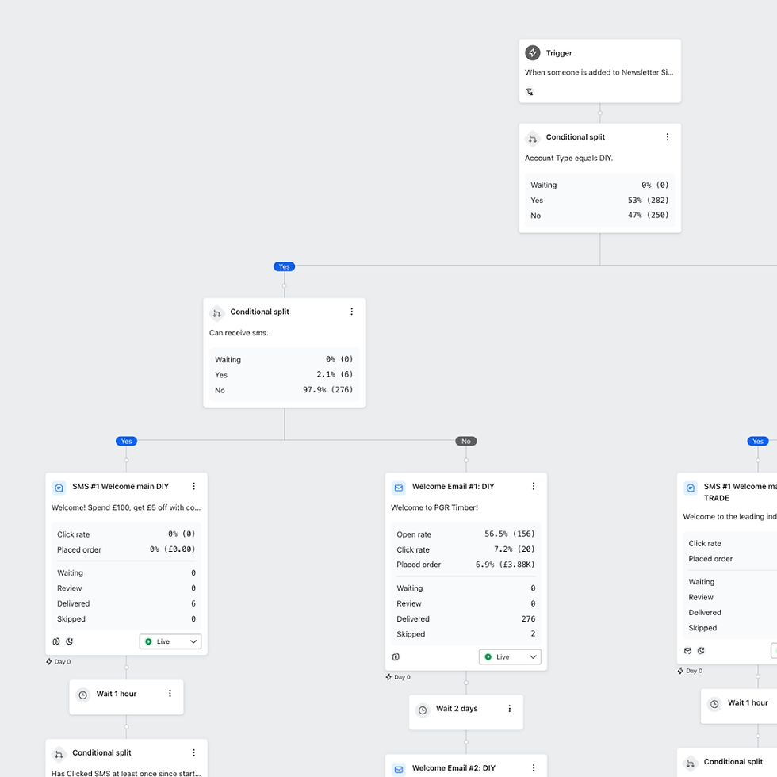This screenshot has height=777, width=777.
Task: Click the trigger filter icon under Newsletter text
Action: [x=530, y=92]
